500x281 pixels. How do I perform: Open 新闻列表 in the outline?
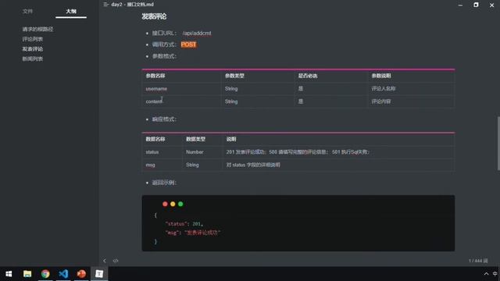click(33, 59)
